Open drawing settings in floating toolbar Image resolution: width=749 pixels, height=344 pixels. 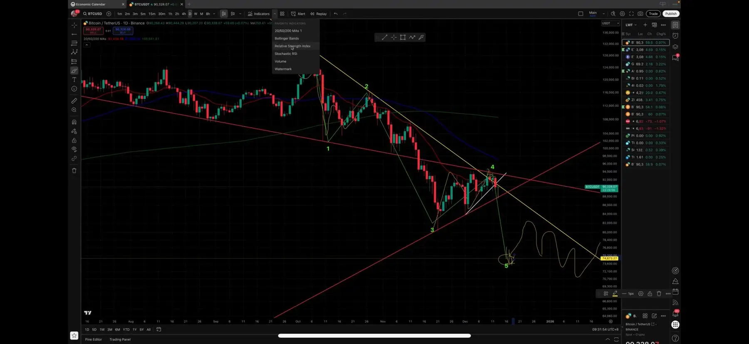641,294
